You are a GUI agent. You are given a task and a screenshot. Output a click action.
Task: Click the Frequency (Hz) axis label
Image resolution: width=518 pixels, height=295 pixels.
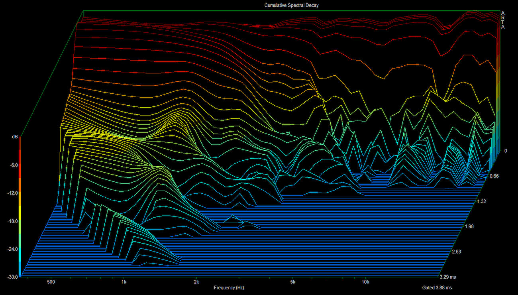tap(229, 287)
